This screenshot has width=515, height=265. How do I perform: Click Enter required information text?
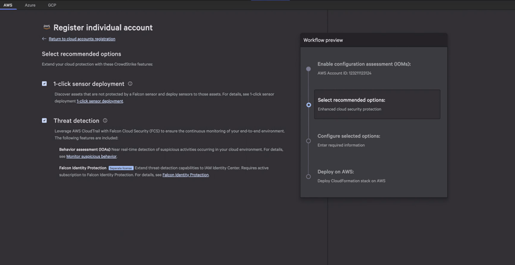click(x=341, y=145)
